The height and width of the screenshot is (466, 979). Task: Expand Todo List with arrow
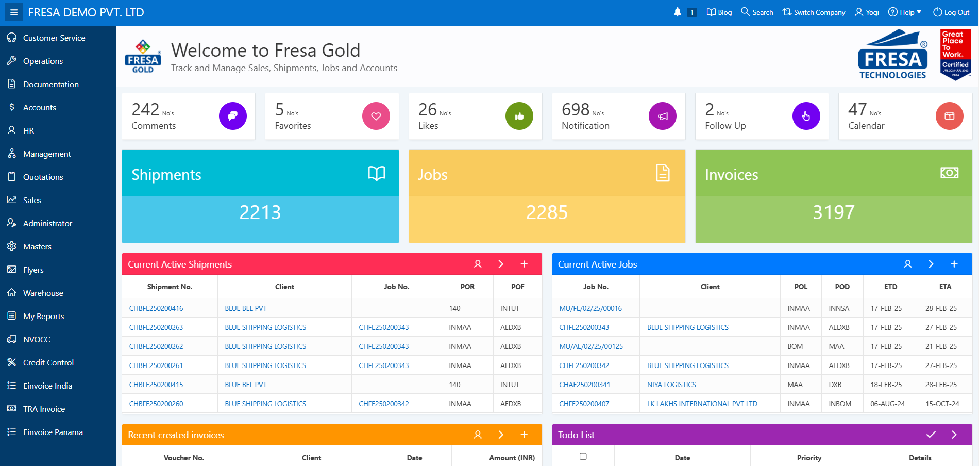(x=954, y=435)
